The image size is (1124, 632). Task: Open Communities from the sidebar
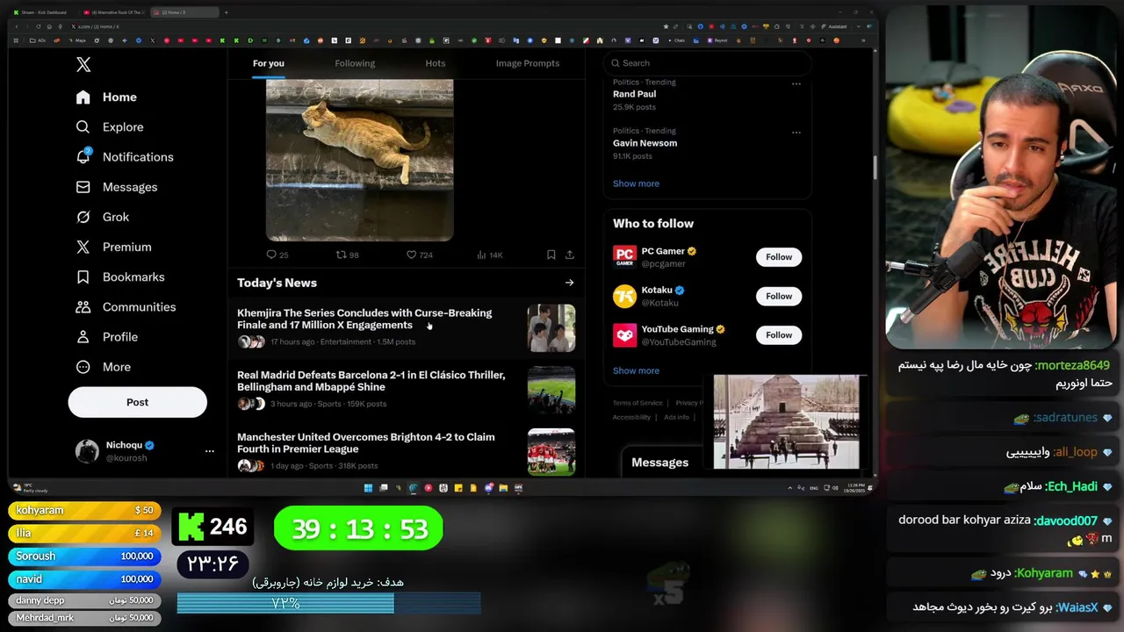(126, 307)
